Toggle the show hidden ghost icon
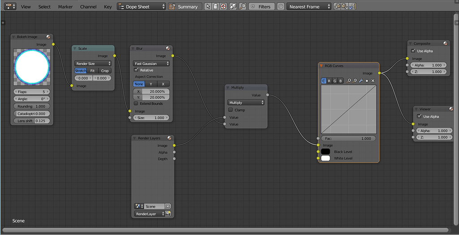Image resolution: width=459 pixels, height=235 pixels. pyautogui.click(x=215, y=6)
